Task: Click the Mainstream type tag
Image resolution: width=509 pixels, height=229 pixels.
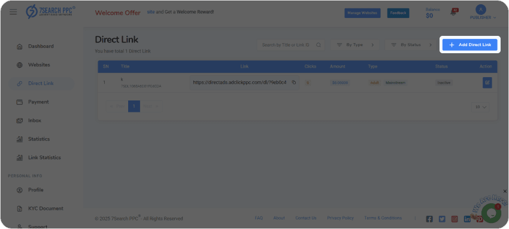Action: click(395, 83)
